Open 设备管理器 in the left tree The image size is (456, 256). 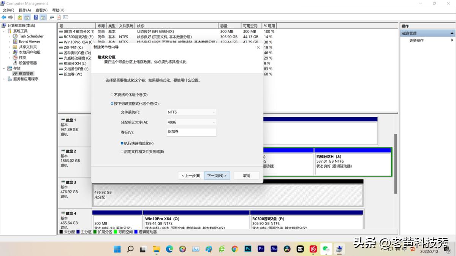coord(28,63)
